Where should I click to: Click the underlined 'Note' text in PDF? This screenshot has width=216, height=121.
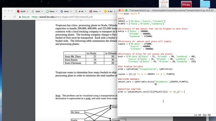pos(58,95)
